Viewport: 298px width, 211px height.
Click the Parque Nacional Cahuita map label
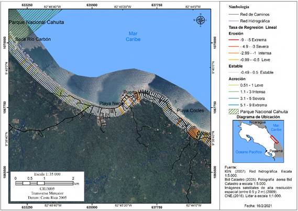coord(36,22)
